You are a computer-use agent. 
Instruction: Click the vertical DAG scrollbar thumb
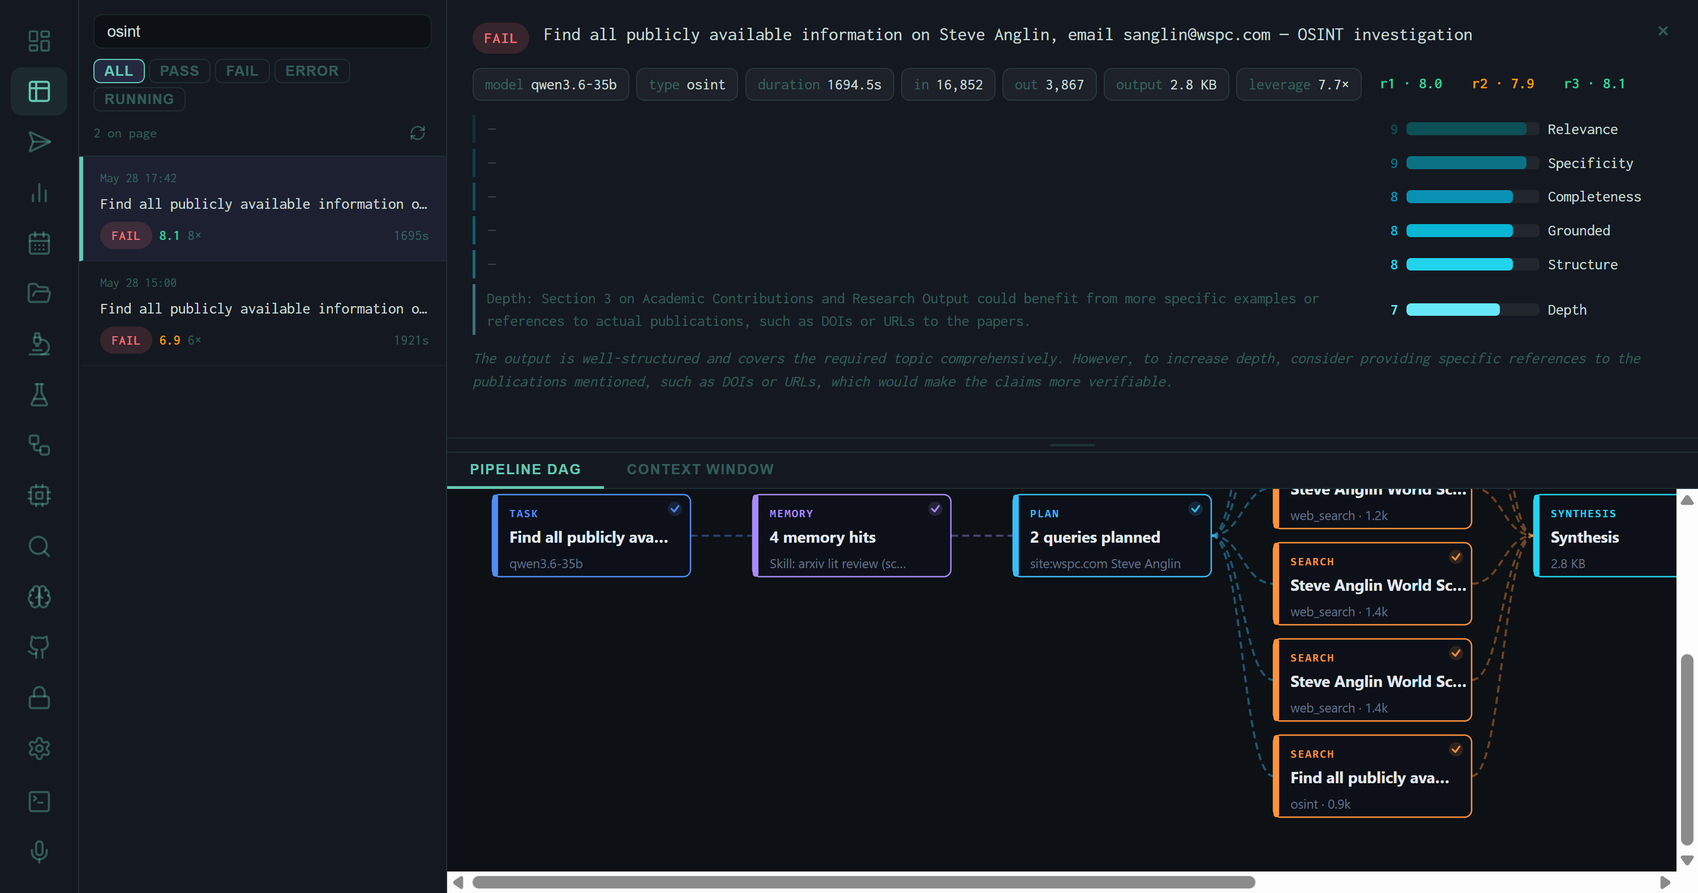point(1686,749)
